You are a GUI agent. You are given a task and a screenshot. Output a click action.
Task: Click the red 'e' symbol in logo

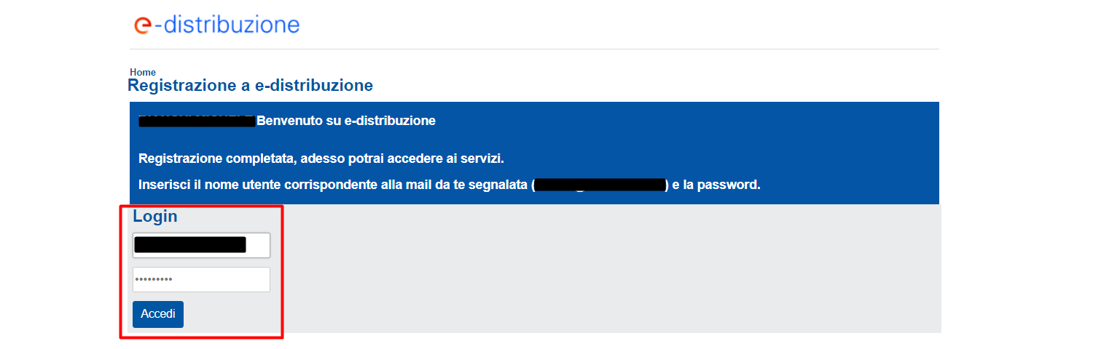[143, 25]
